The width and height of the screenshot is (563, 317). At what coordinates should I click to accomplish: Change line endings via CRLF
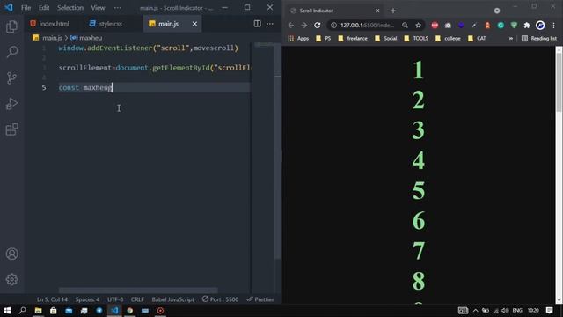(137, 299)
